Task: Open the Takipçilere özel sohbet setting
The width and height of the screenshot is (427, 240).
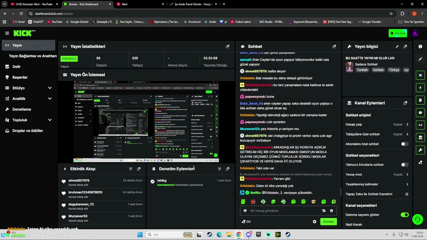Action: (377, 134)
